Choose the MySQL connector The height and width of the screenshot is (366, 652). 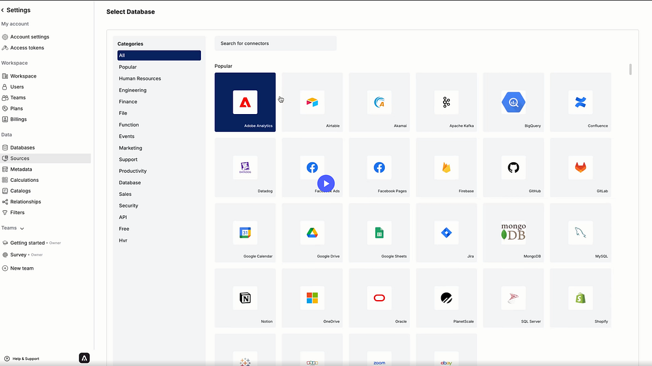click(581, 232)
